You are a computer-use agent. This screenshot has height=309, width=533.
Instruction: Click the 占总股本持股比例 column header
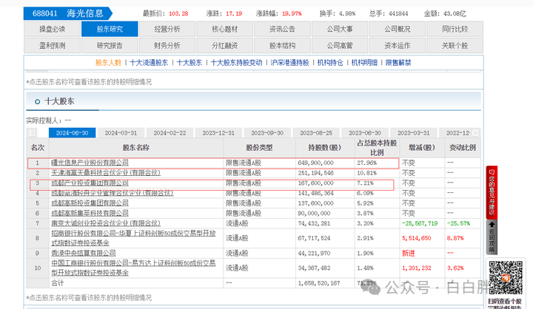(x=377, y=148)
